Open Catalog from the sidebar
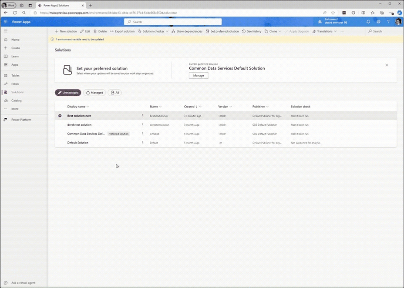The image size is (404, 288). pyautogui.click(x=16, y=100)
